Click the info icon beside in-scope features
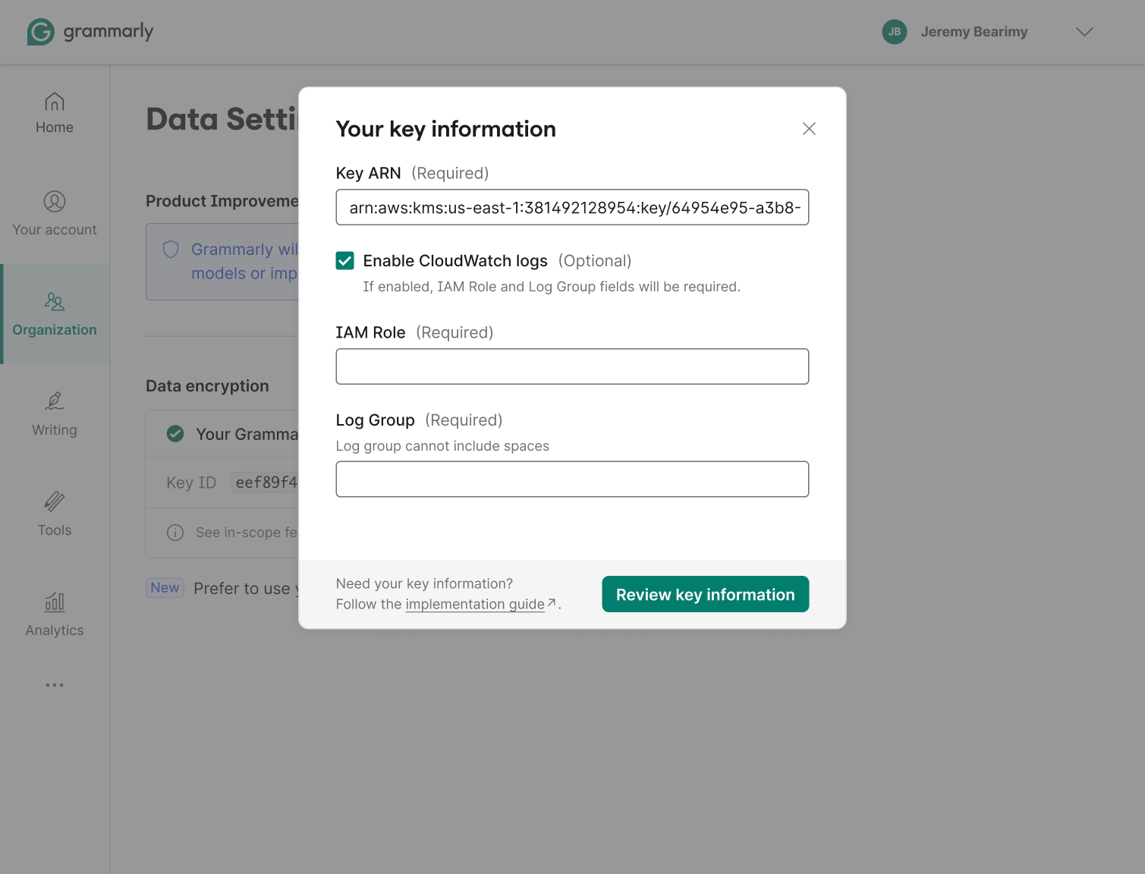This screenshot has width=1145, height=874. 175,533
